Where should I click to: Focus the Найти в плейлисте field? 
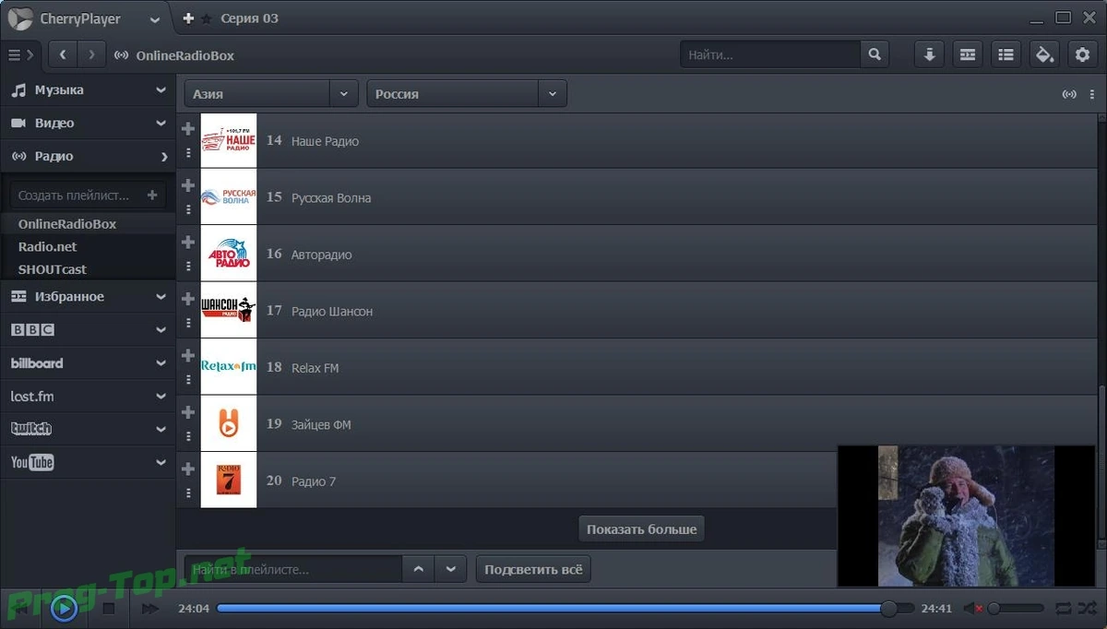tap(293, 569)
